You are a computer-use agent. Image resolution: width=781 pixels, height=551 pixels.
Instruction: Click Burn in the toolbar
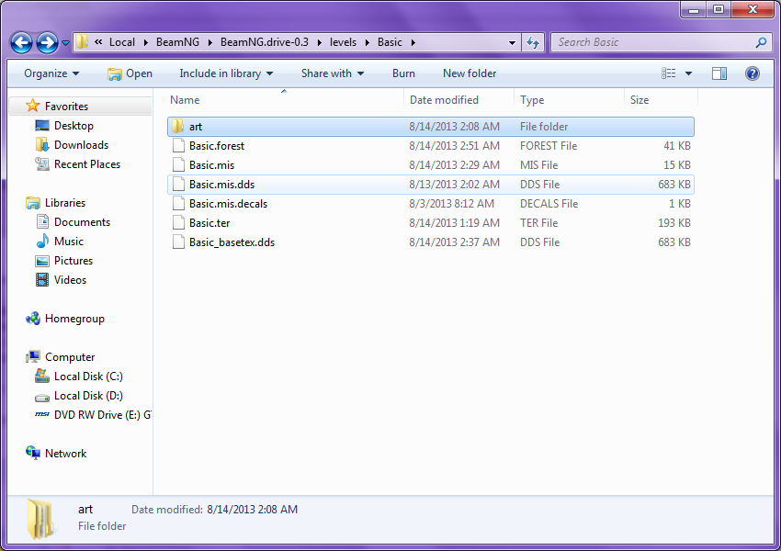pos(403,73)
